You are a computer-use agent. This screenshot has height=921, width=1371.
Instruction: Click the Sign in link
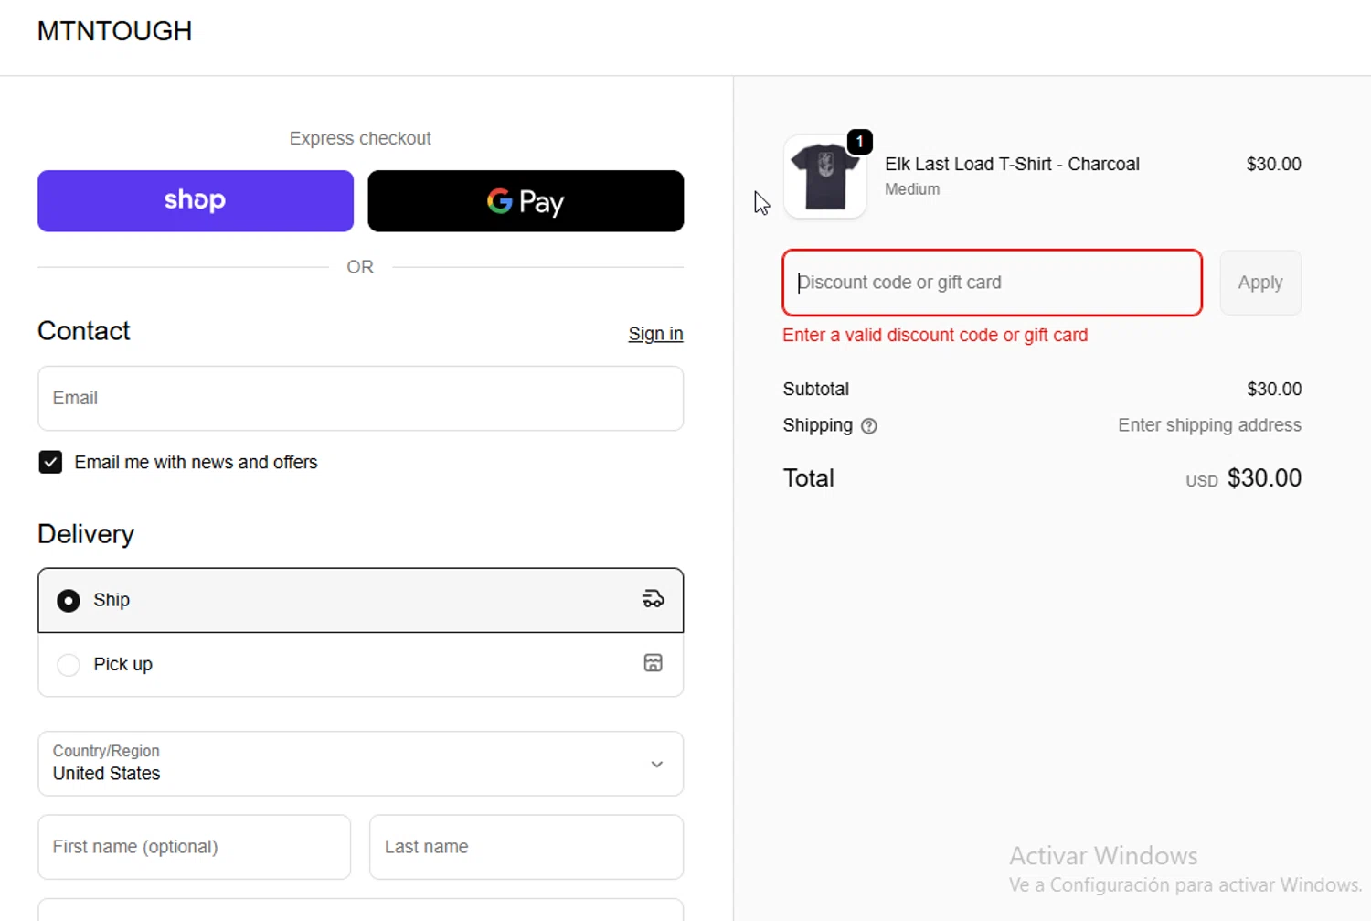pyautogui.click(x=655, y=334)
